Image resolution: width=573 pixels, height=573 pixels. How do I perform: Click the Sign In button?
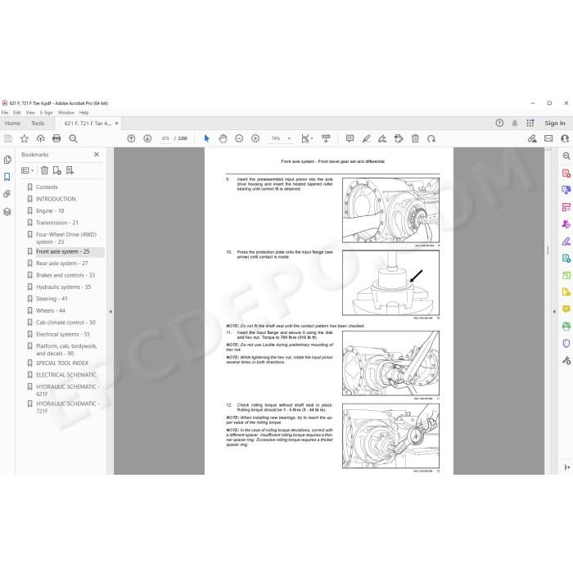tap(555, 123)
